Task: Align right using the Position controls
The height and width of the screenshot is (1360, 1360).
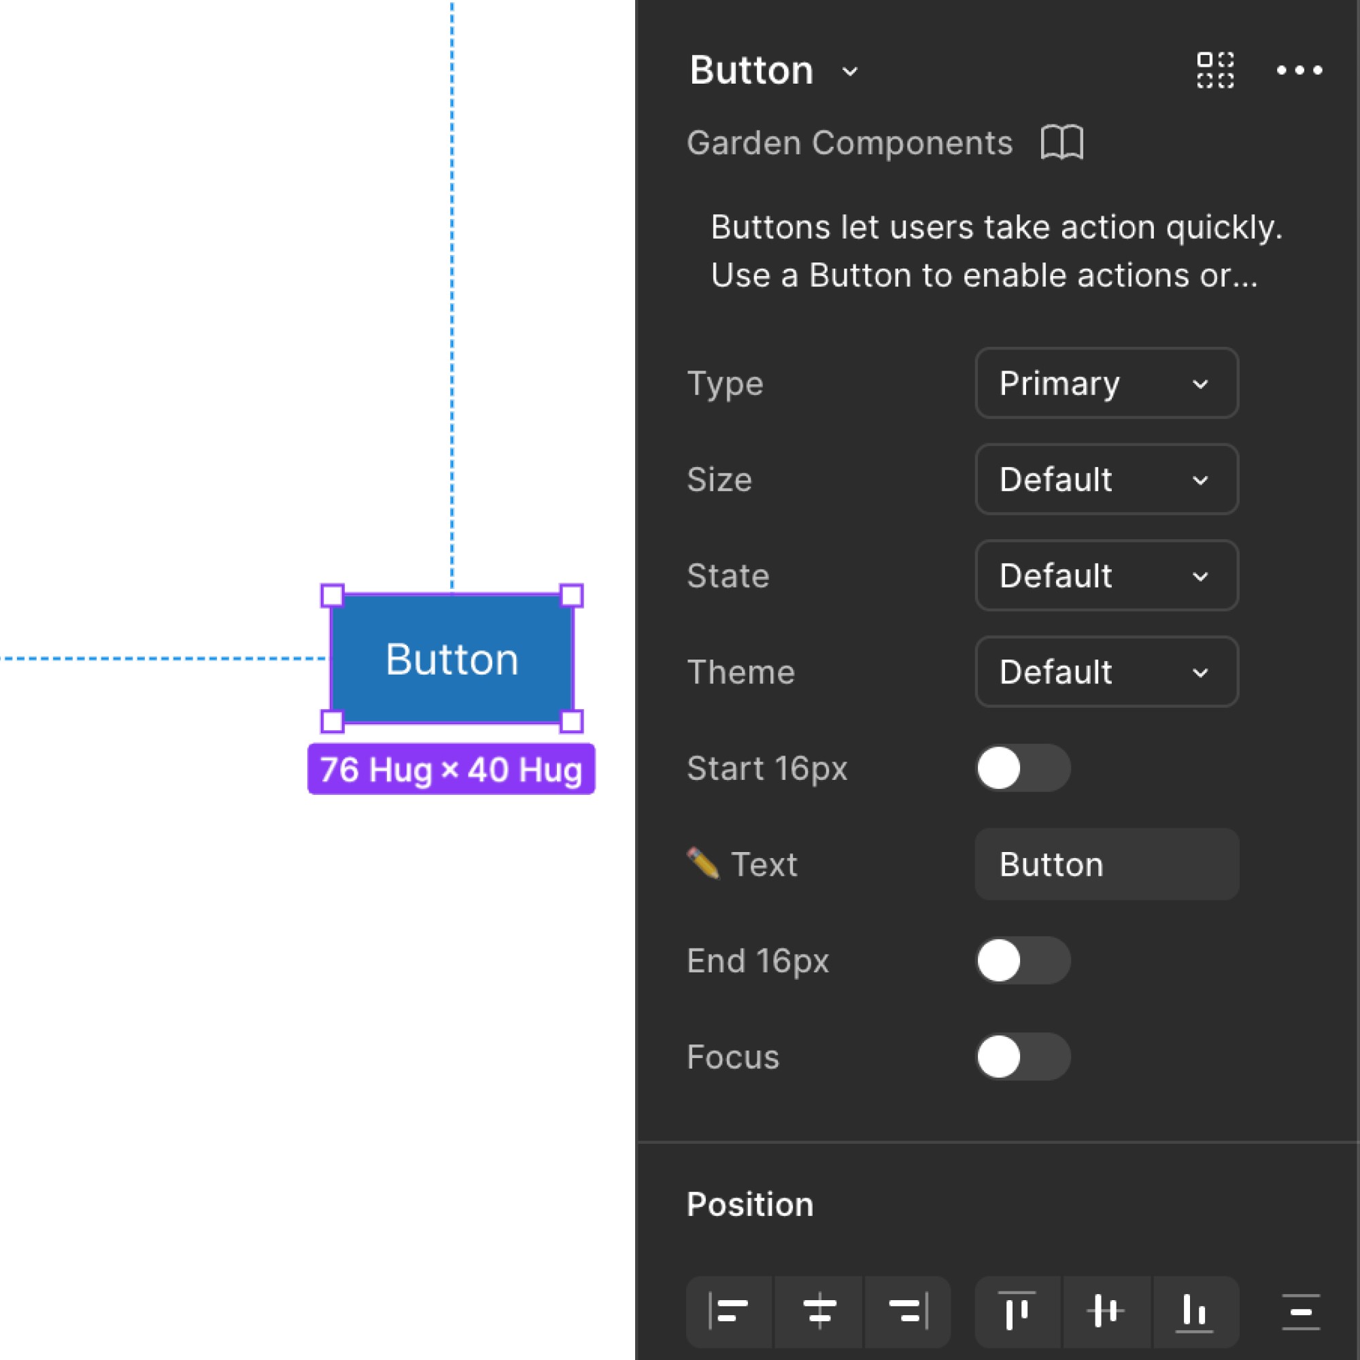Action: (908, 1312)
